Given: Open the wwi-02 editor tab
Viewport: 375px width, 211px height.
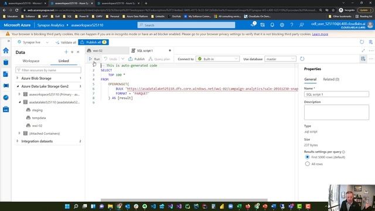Looking at the screenshot, I should pos(107,50).
